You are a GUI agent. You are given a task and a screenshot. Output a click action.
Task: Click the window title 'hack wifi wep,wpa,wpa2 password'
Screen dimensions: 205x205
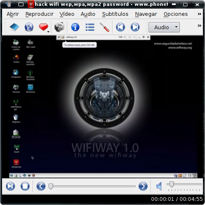coord(82,4)
